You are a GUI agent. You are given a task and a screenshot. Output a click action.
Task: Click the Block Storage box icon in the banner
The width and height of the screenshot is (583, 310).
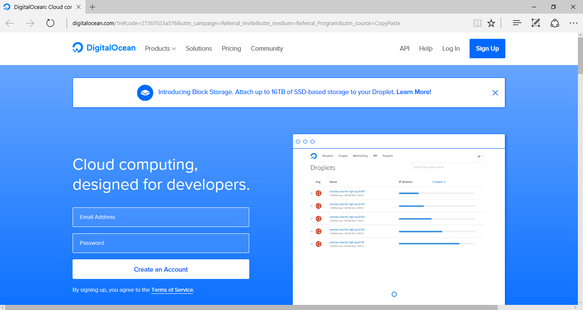pyautogui.click(x=145, y=92)
